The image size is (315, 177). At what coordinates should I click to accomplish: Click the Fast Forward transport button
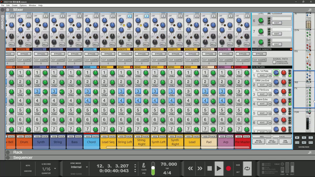[x=200, y=168]
